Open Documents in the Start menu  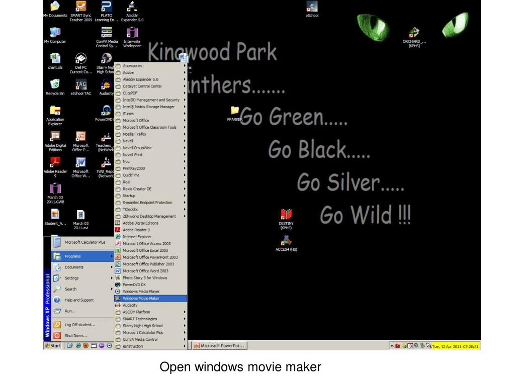tap(82, 267)
